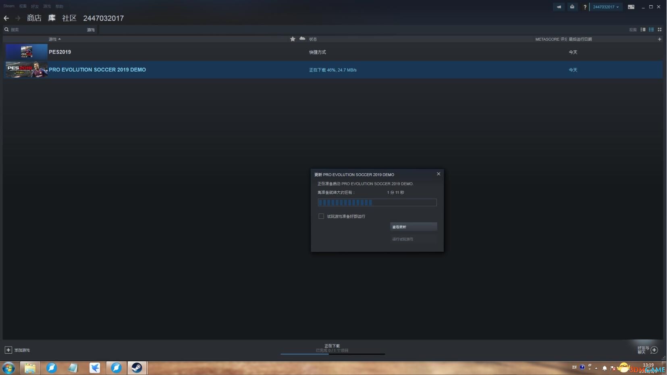Switch to the Store tab
667x375 pixels.
(34, 18)
